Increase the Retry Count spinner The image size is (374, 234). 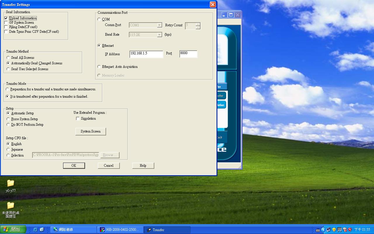tap(198, 24)
